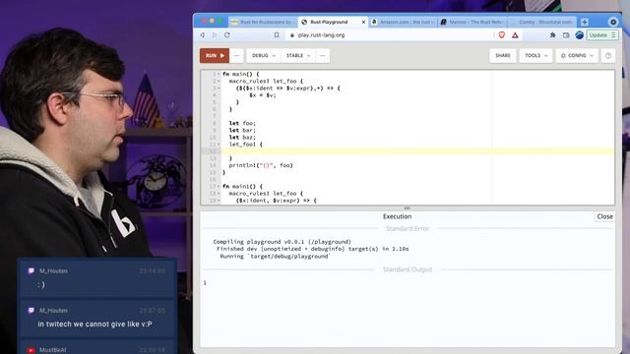The image size is (630, 354).
Task: Go forward using the browser forward arrow
Action: pos(215,35)
